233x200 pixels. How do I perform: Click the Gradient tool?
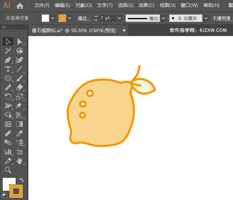pos(20,125)
